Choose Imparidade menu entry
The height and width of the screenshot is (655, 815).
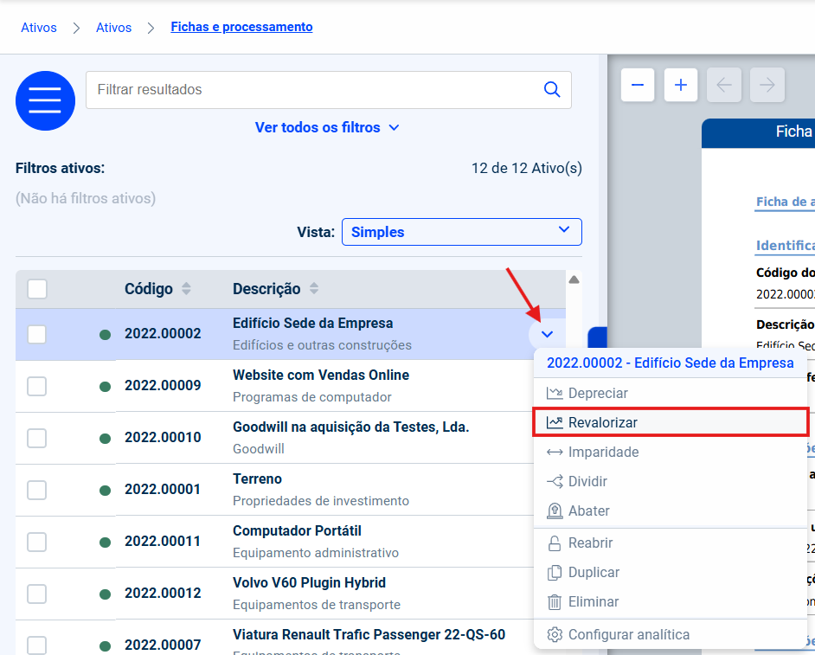671,453
